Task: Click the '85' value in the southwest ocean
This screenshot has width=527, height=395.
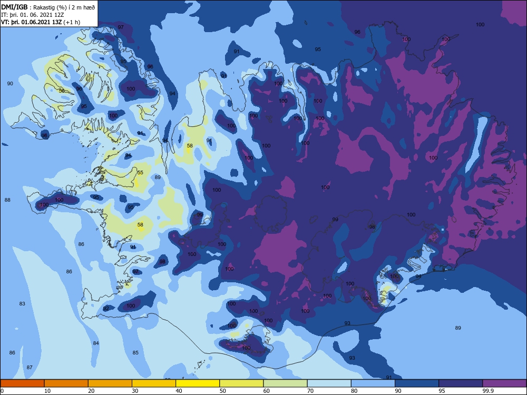Action: pyautogui.click(x=135, y=353)
